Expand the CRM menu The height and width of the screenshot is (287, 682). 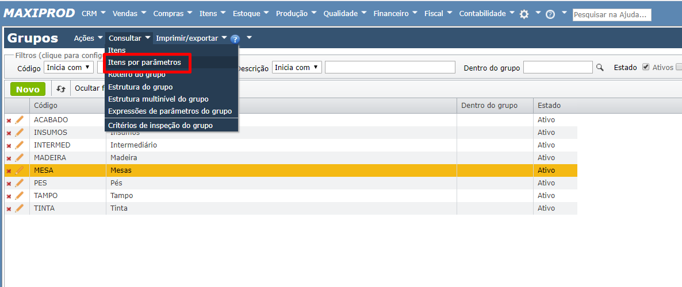[x=94, y=13]
